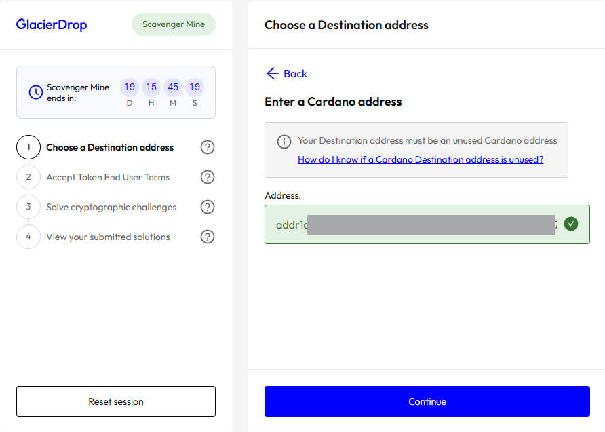605x432 pixels.
Task: Click the Reset session button
Action: (116, 401)
